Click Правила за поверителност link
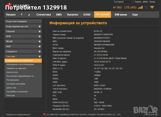Image resolution: width=161 pixels, height=117 pixels. (x=18, y=114)
